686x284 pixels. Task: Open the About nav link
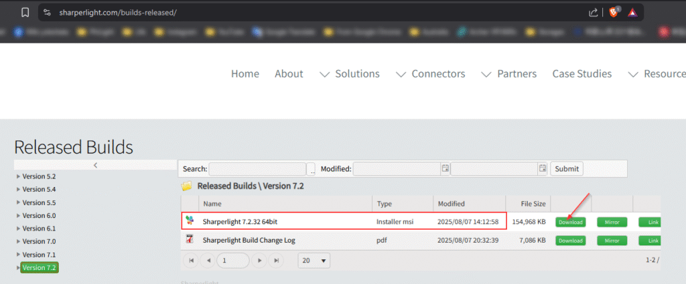[x=289, y=74]
